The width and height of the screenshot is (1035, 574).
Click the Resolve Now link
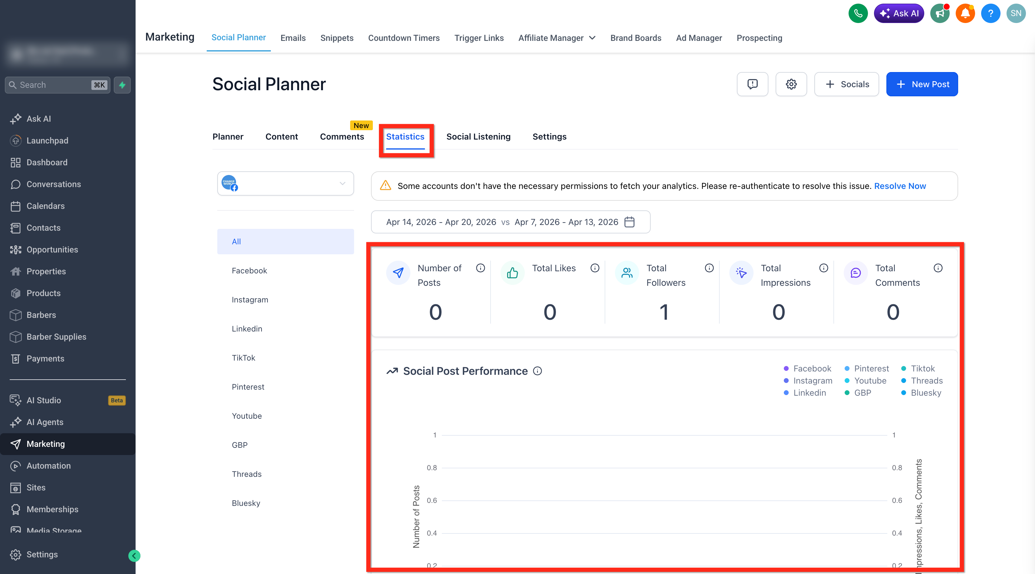click(900, 186)
